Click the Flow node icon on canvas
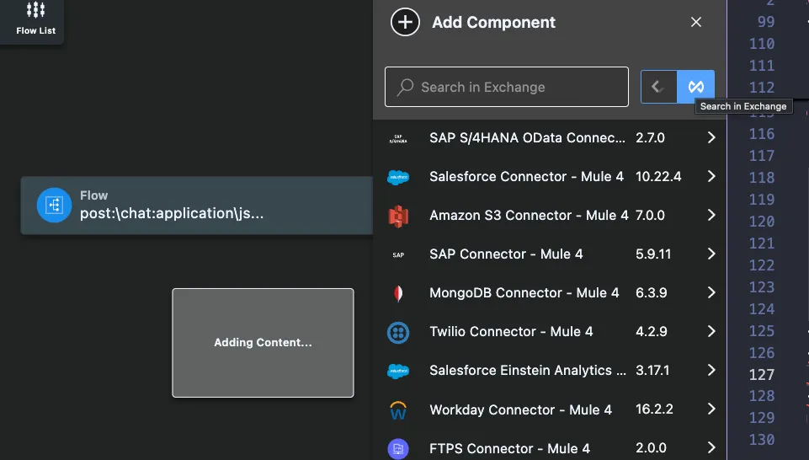The height and width of the screenshot is (460, 809). 54,205
